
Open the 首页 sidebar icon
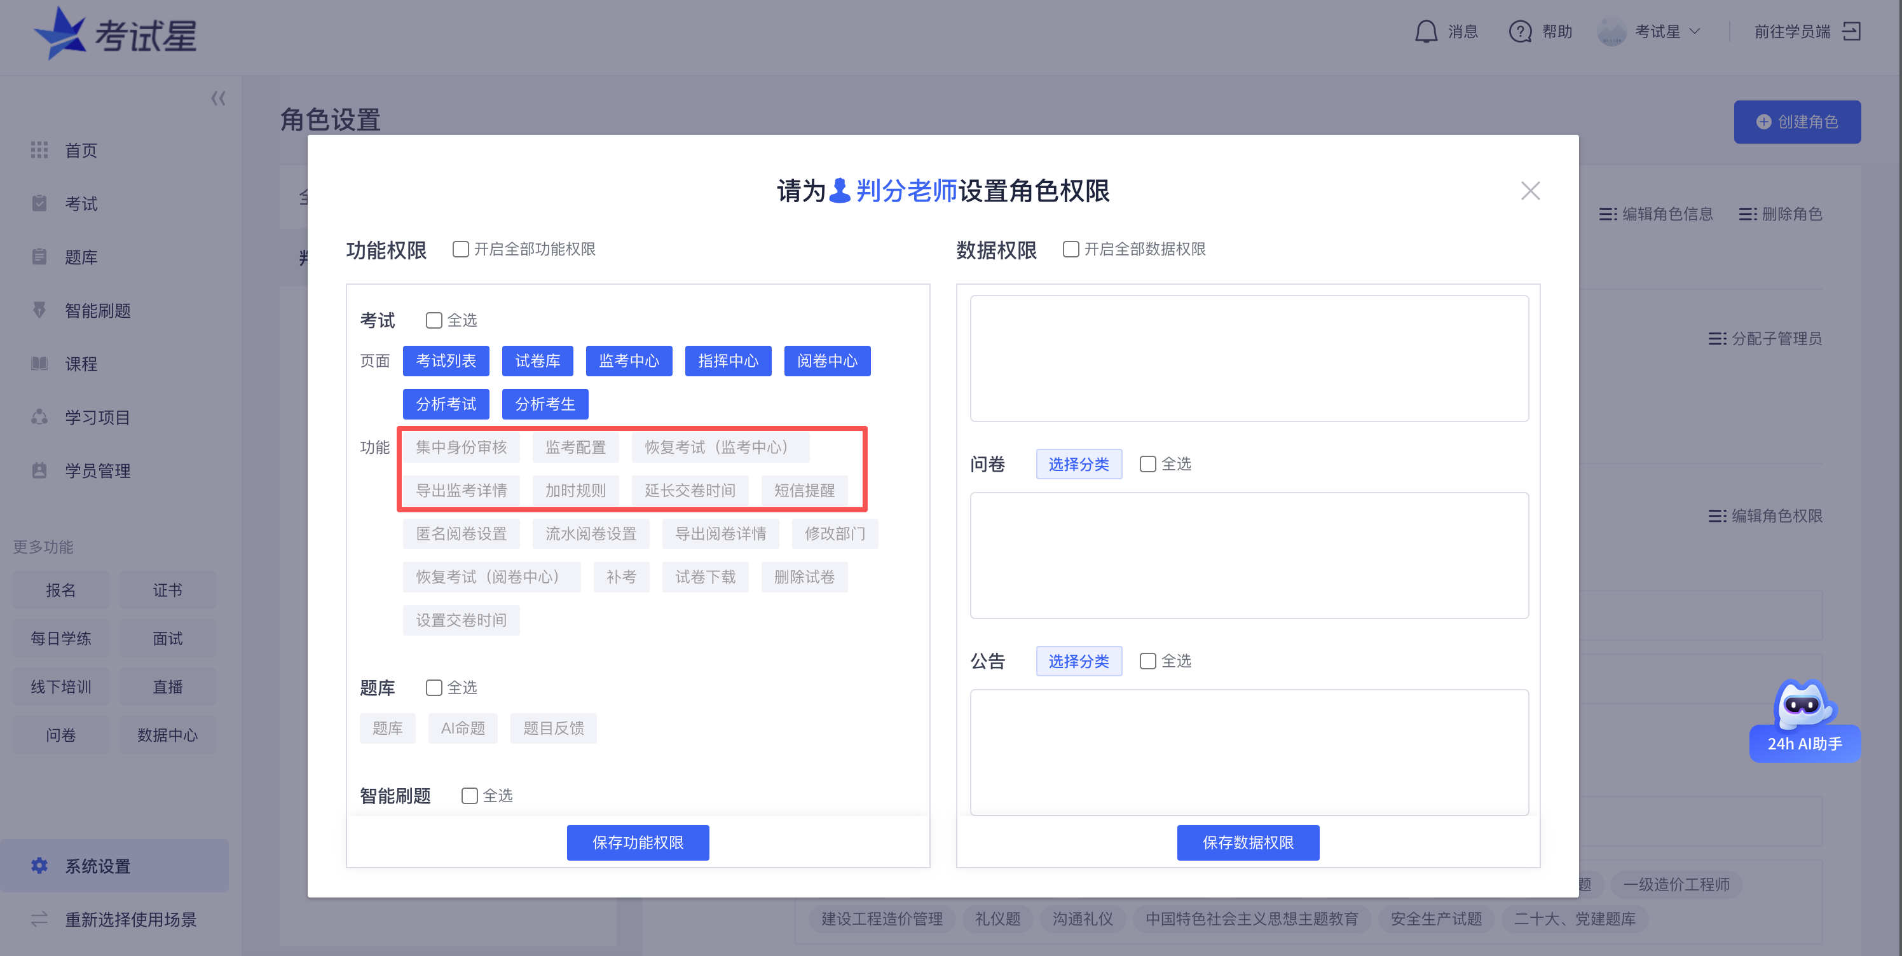click(x=40, y=150)
